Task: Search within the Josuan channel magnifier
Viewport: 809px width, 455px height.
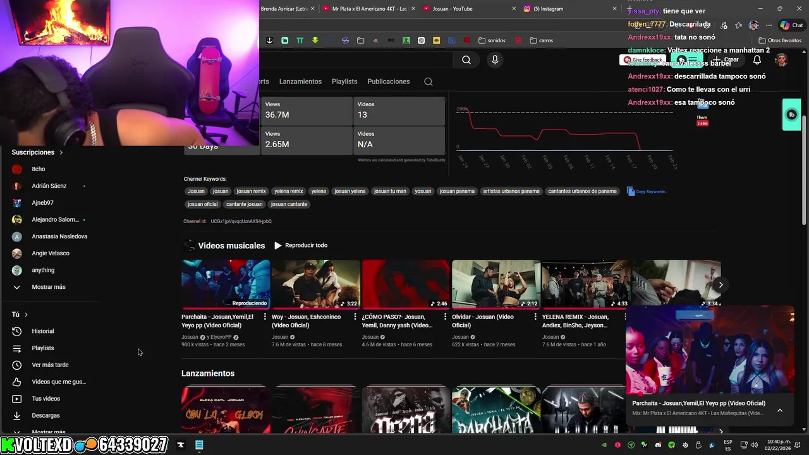Action: 429,82
